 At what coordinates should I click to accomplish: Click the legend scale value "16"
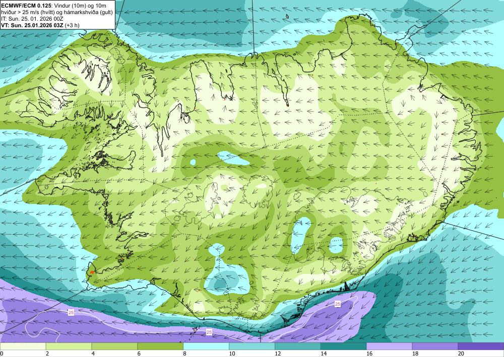pos(369,354)
